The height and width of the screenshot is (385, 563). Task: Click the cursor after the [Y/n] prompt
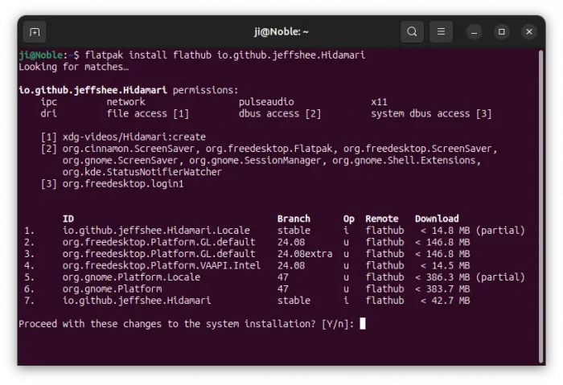(x=363, y=323)
